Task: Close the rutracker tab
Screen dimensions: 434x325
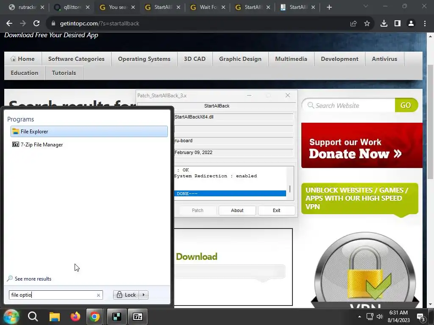Action: (x=42, y=7)
